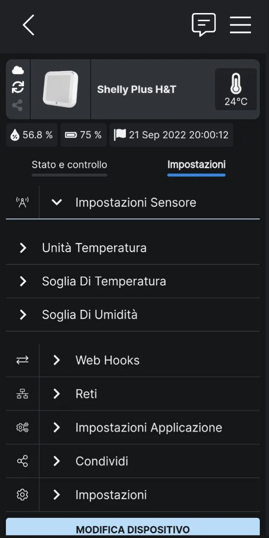The height and width of the screenshot is (538, 269).
Task: Click the Shelly Plus H&T device thumbnail
Action: point(61,89)
